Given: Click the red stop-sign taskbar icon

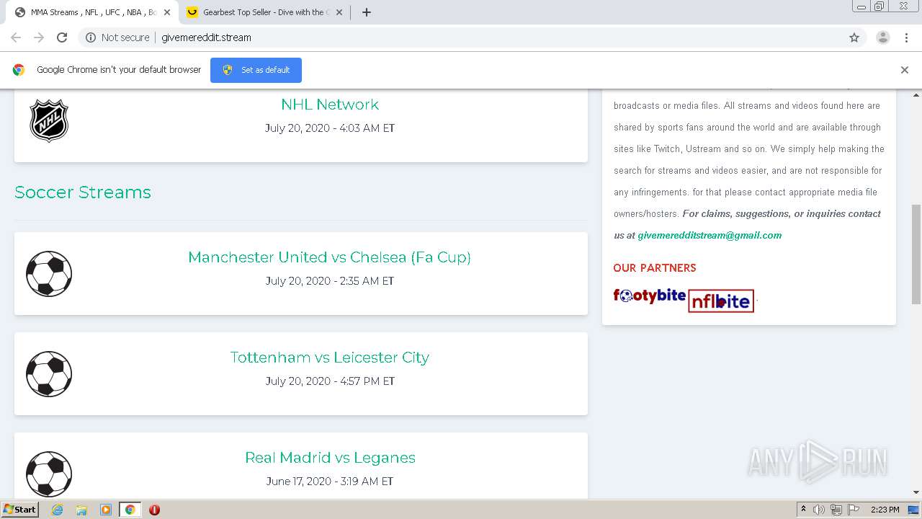Looking at the screenshot, I should click(154, 510).
